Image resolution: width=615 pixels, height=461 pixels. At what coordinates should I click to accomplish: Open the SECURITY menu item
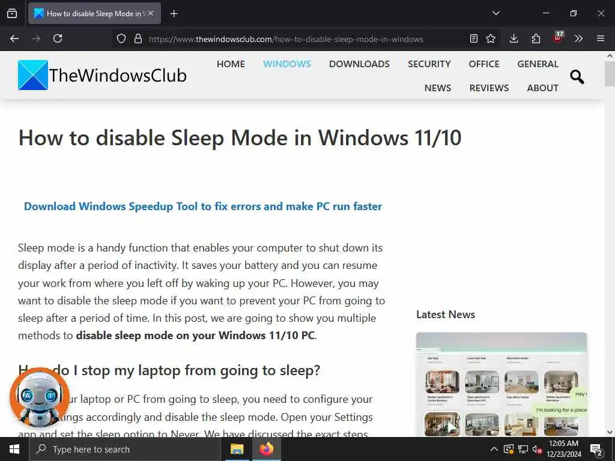429,64
